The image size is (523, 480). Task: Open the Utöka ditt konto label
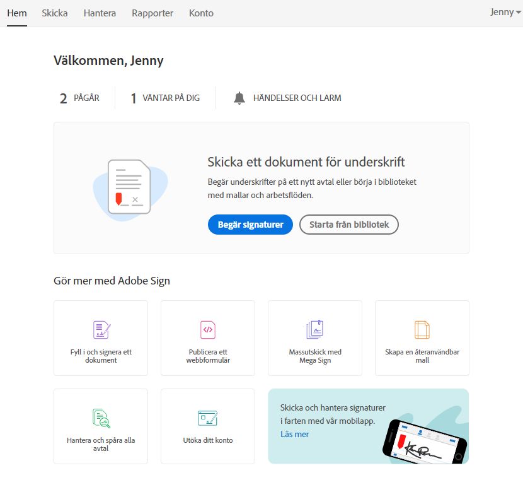pyautogui.click(x=208, y=440)
